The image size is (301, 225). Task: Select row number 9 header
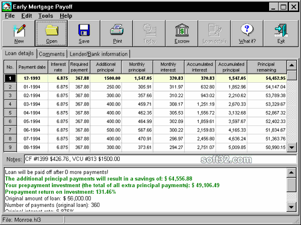click(10, 148)
